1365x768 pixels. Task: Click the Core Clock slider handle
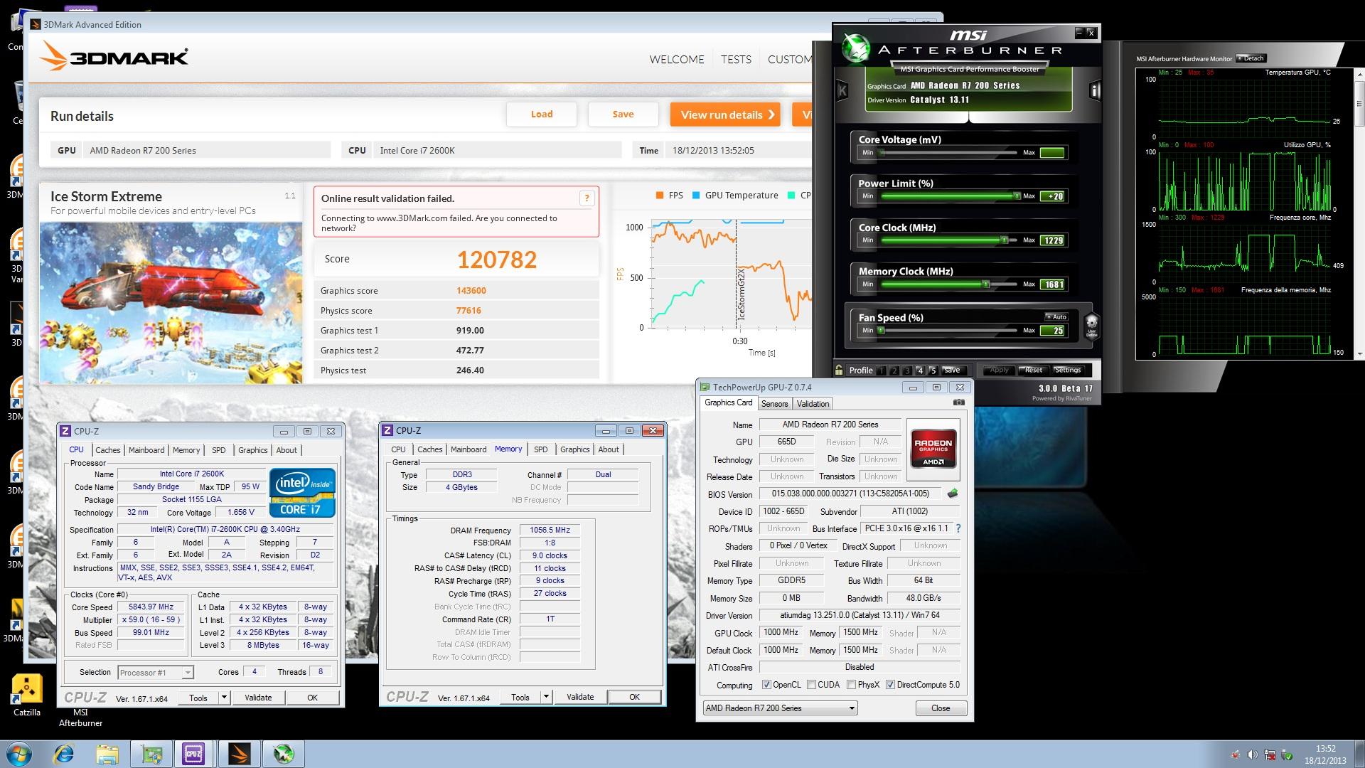click(x=1005, y=240)
